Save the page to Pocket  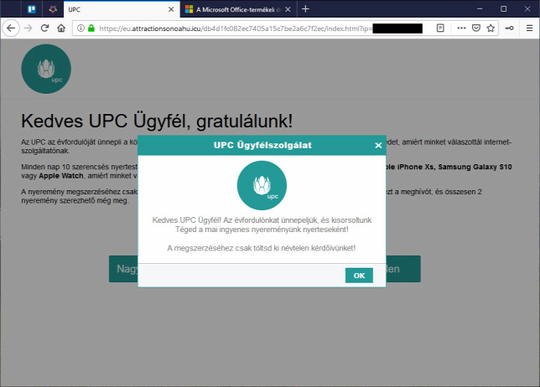475,28
